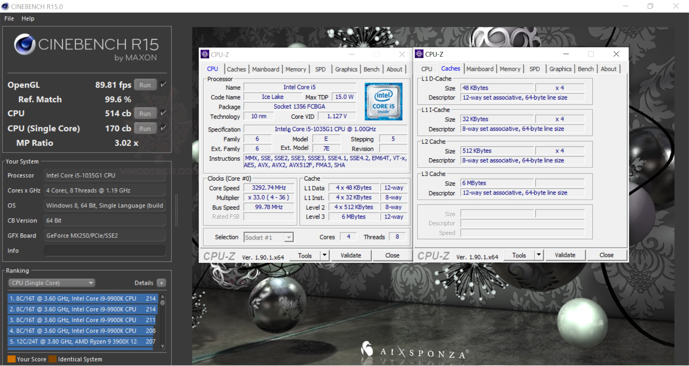The height and width of the screenshot is (366, 689).
Task: Toggle the CPU (Single Core) checkmark
Action: 163,128
